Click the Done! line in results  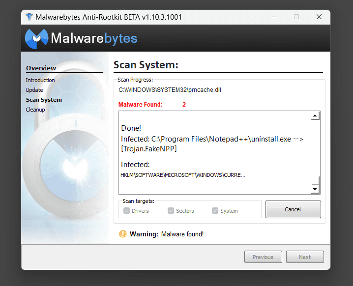pos(131,128)
